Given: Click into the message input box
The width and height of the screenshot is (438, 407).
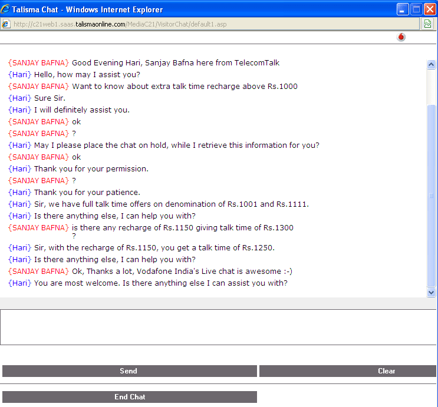Looking at the screenshot, I should pos(218,327).
